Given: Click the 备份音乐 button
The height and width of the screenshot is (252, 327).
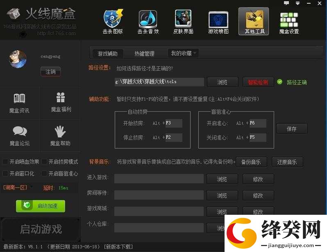Looking at the screenshot, I should pyautogui.click(x=251, y=162).
